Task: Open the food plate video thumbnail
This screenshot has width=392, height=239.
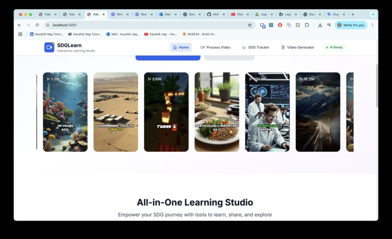Action: (x=217, y=112)
